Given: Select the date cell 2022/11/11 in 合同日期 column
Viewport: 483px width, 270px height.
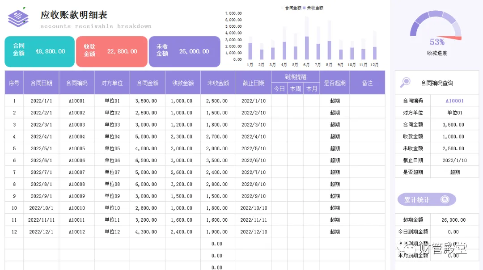Looking at the screenshot, I should click(x=41, y=220).
